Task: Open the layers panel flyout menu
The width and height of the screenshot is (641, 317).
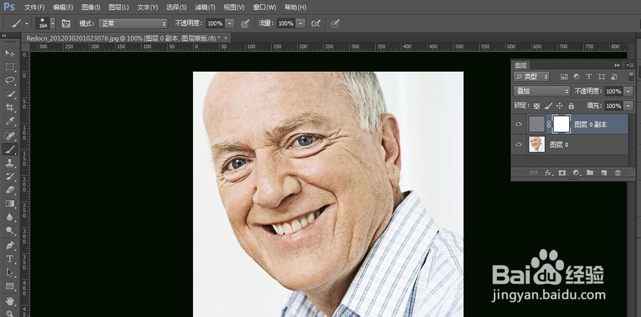Action: click(630, 65)
